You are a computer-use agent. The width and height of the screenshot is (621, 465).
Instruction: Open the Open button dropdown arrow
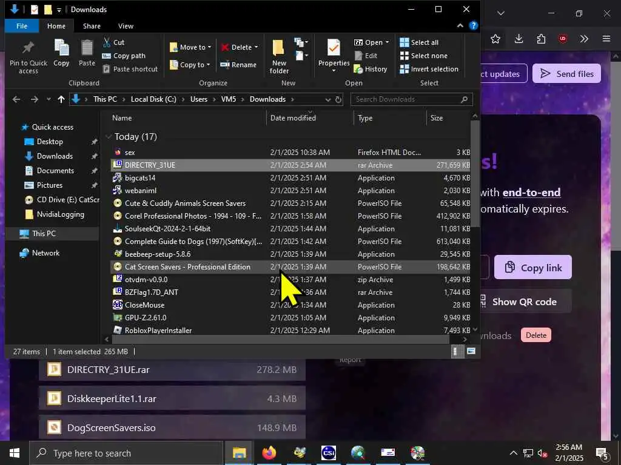[x=387, y=42]
